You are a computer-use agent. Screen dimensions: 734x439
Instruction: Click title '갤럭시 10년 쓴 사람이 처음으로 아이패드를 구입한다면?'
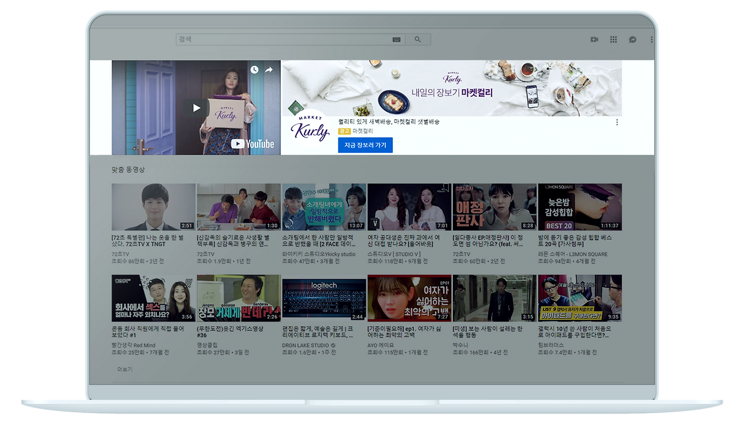[x=575, y=332]
